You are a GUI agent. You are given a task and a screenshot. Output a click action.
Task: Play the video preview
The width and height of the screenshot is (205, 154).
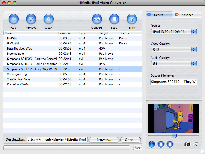(x=152, y=144)
